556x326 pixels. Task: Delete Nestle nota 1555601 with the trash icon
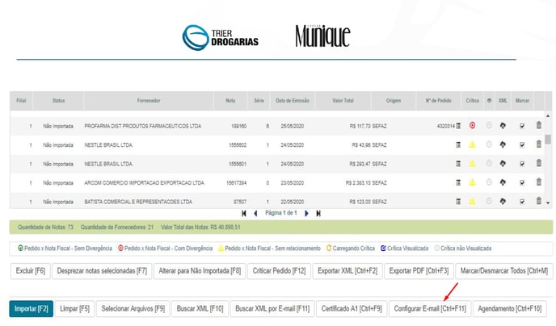pyautogui.click(x=538, y=163)
